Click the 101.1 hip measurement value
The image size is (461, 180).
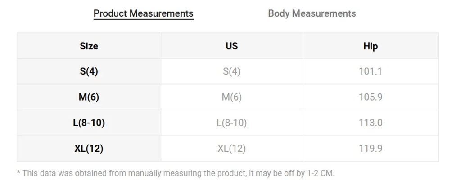(x=371, y=71)
